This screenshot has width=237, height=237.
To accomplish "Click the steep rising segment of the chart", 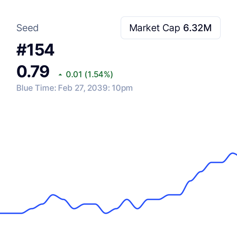I will pyautogui.click(x=185, y=188).
